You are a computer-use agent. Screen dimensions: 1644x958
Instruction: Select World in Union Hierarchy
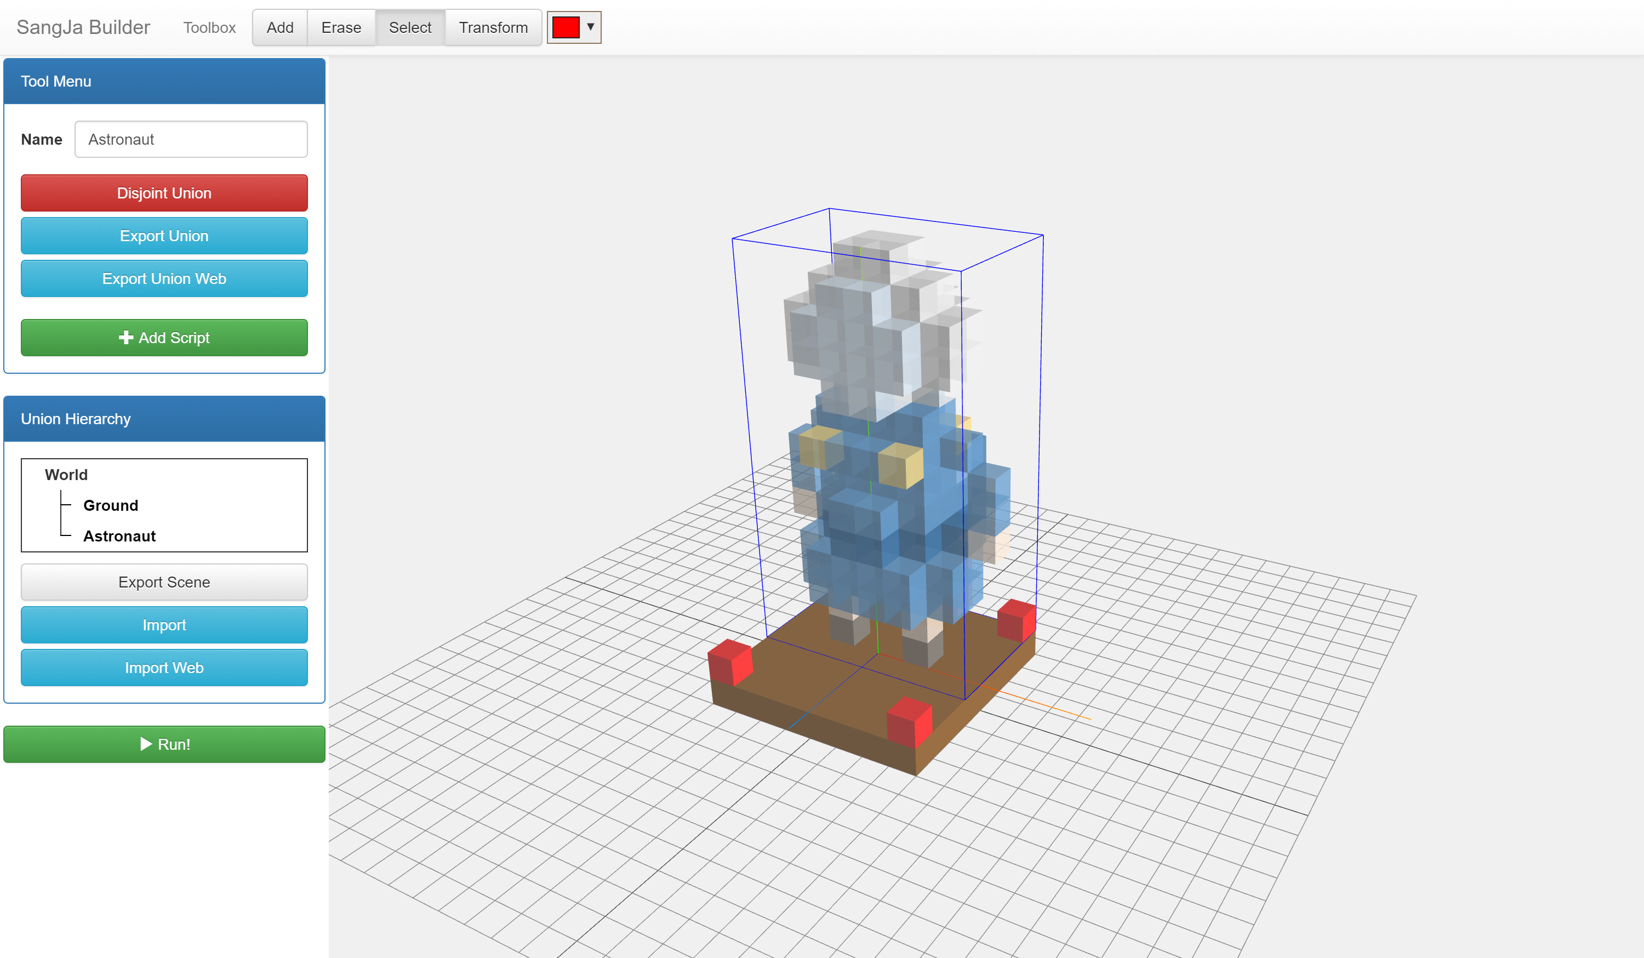point(66,475)
